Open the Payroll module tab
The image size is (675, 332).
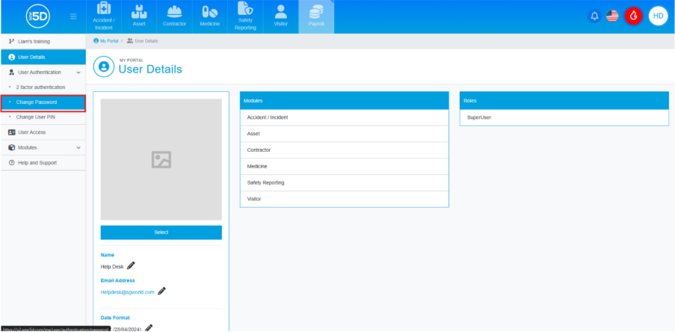[x=316, y=16]
